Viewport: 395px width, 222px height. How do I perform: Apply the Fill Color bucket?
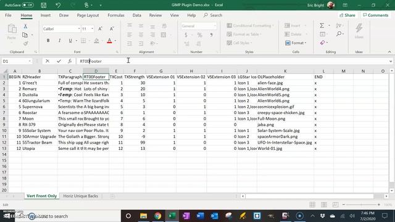click(96, 41)
